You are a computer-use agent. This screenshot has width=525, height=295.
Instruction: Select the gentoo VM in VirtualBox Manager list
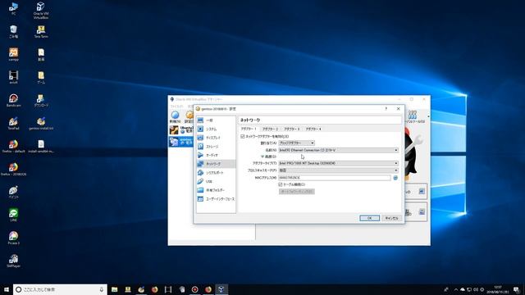[x=181, y=142]
